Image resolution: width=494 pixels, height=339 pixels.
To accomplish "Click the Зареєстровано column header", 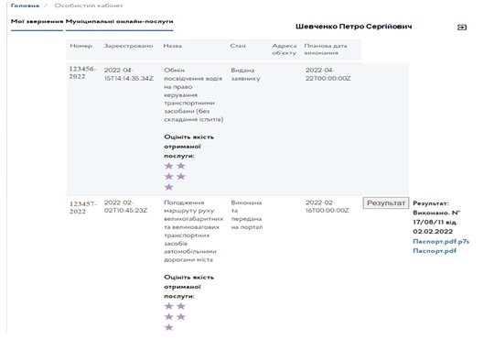I will [x=128, y=46].
